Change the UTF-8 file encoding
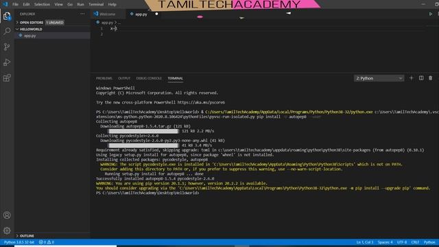Screen dimensions: 439x247 402,242
